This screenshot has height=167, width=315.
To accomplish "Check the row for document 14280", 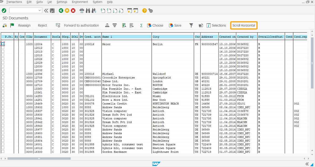I will click(x=3, y=96).
